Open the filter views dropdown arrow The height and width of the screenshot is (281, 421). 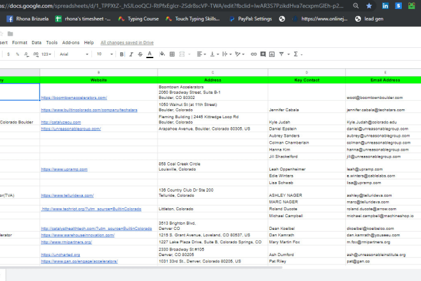[288, 54]
